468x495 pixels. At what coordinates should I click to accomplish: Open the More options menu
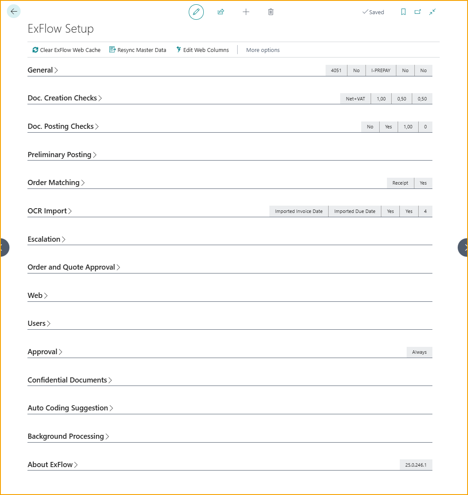tap(263, 50)
